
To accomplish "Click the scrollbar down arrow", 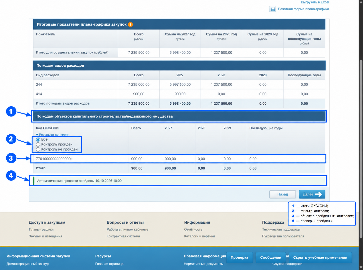I will (361, 268).
